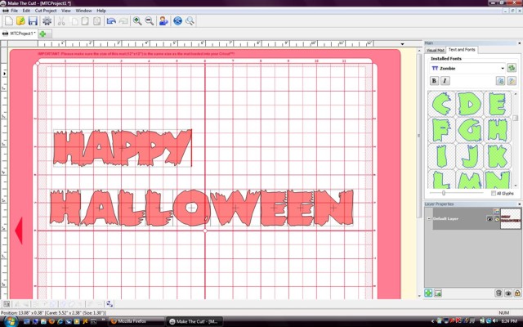This screenshot has width=523, height=327.
Task: Switch to the Visual Mat tab
Action: tap(436, 50)
